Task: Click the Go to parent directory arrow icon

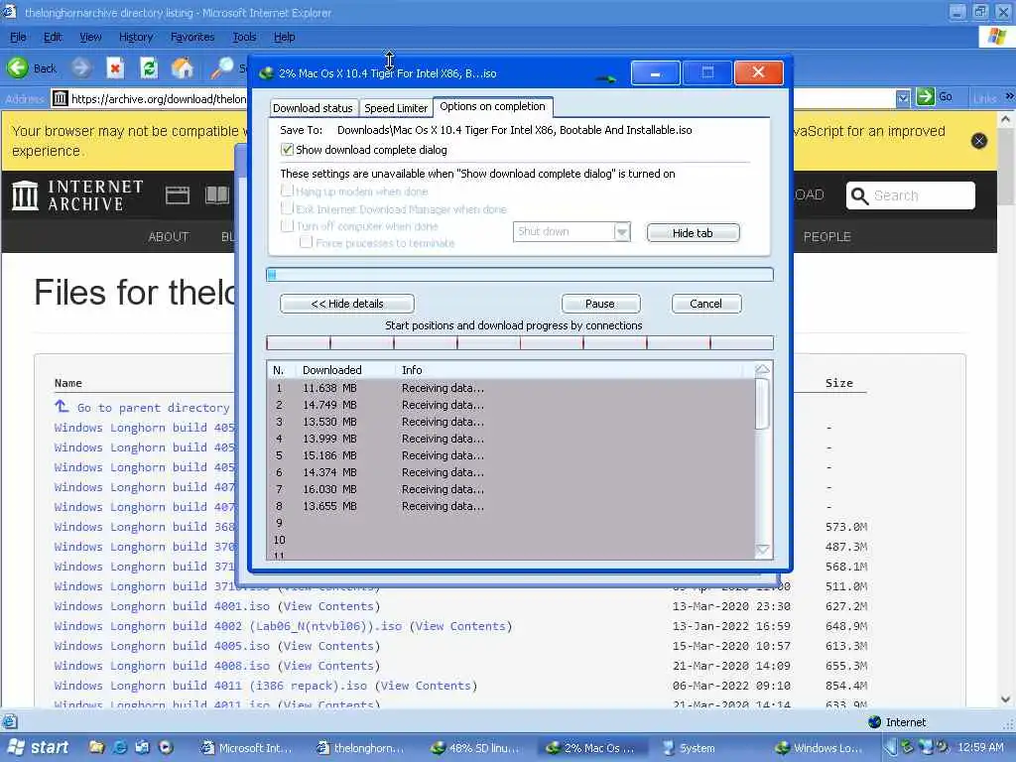Action: 62,406
